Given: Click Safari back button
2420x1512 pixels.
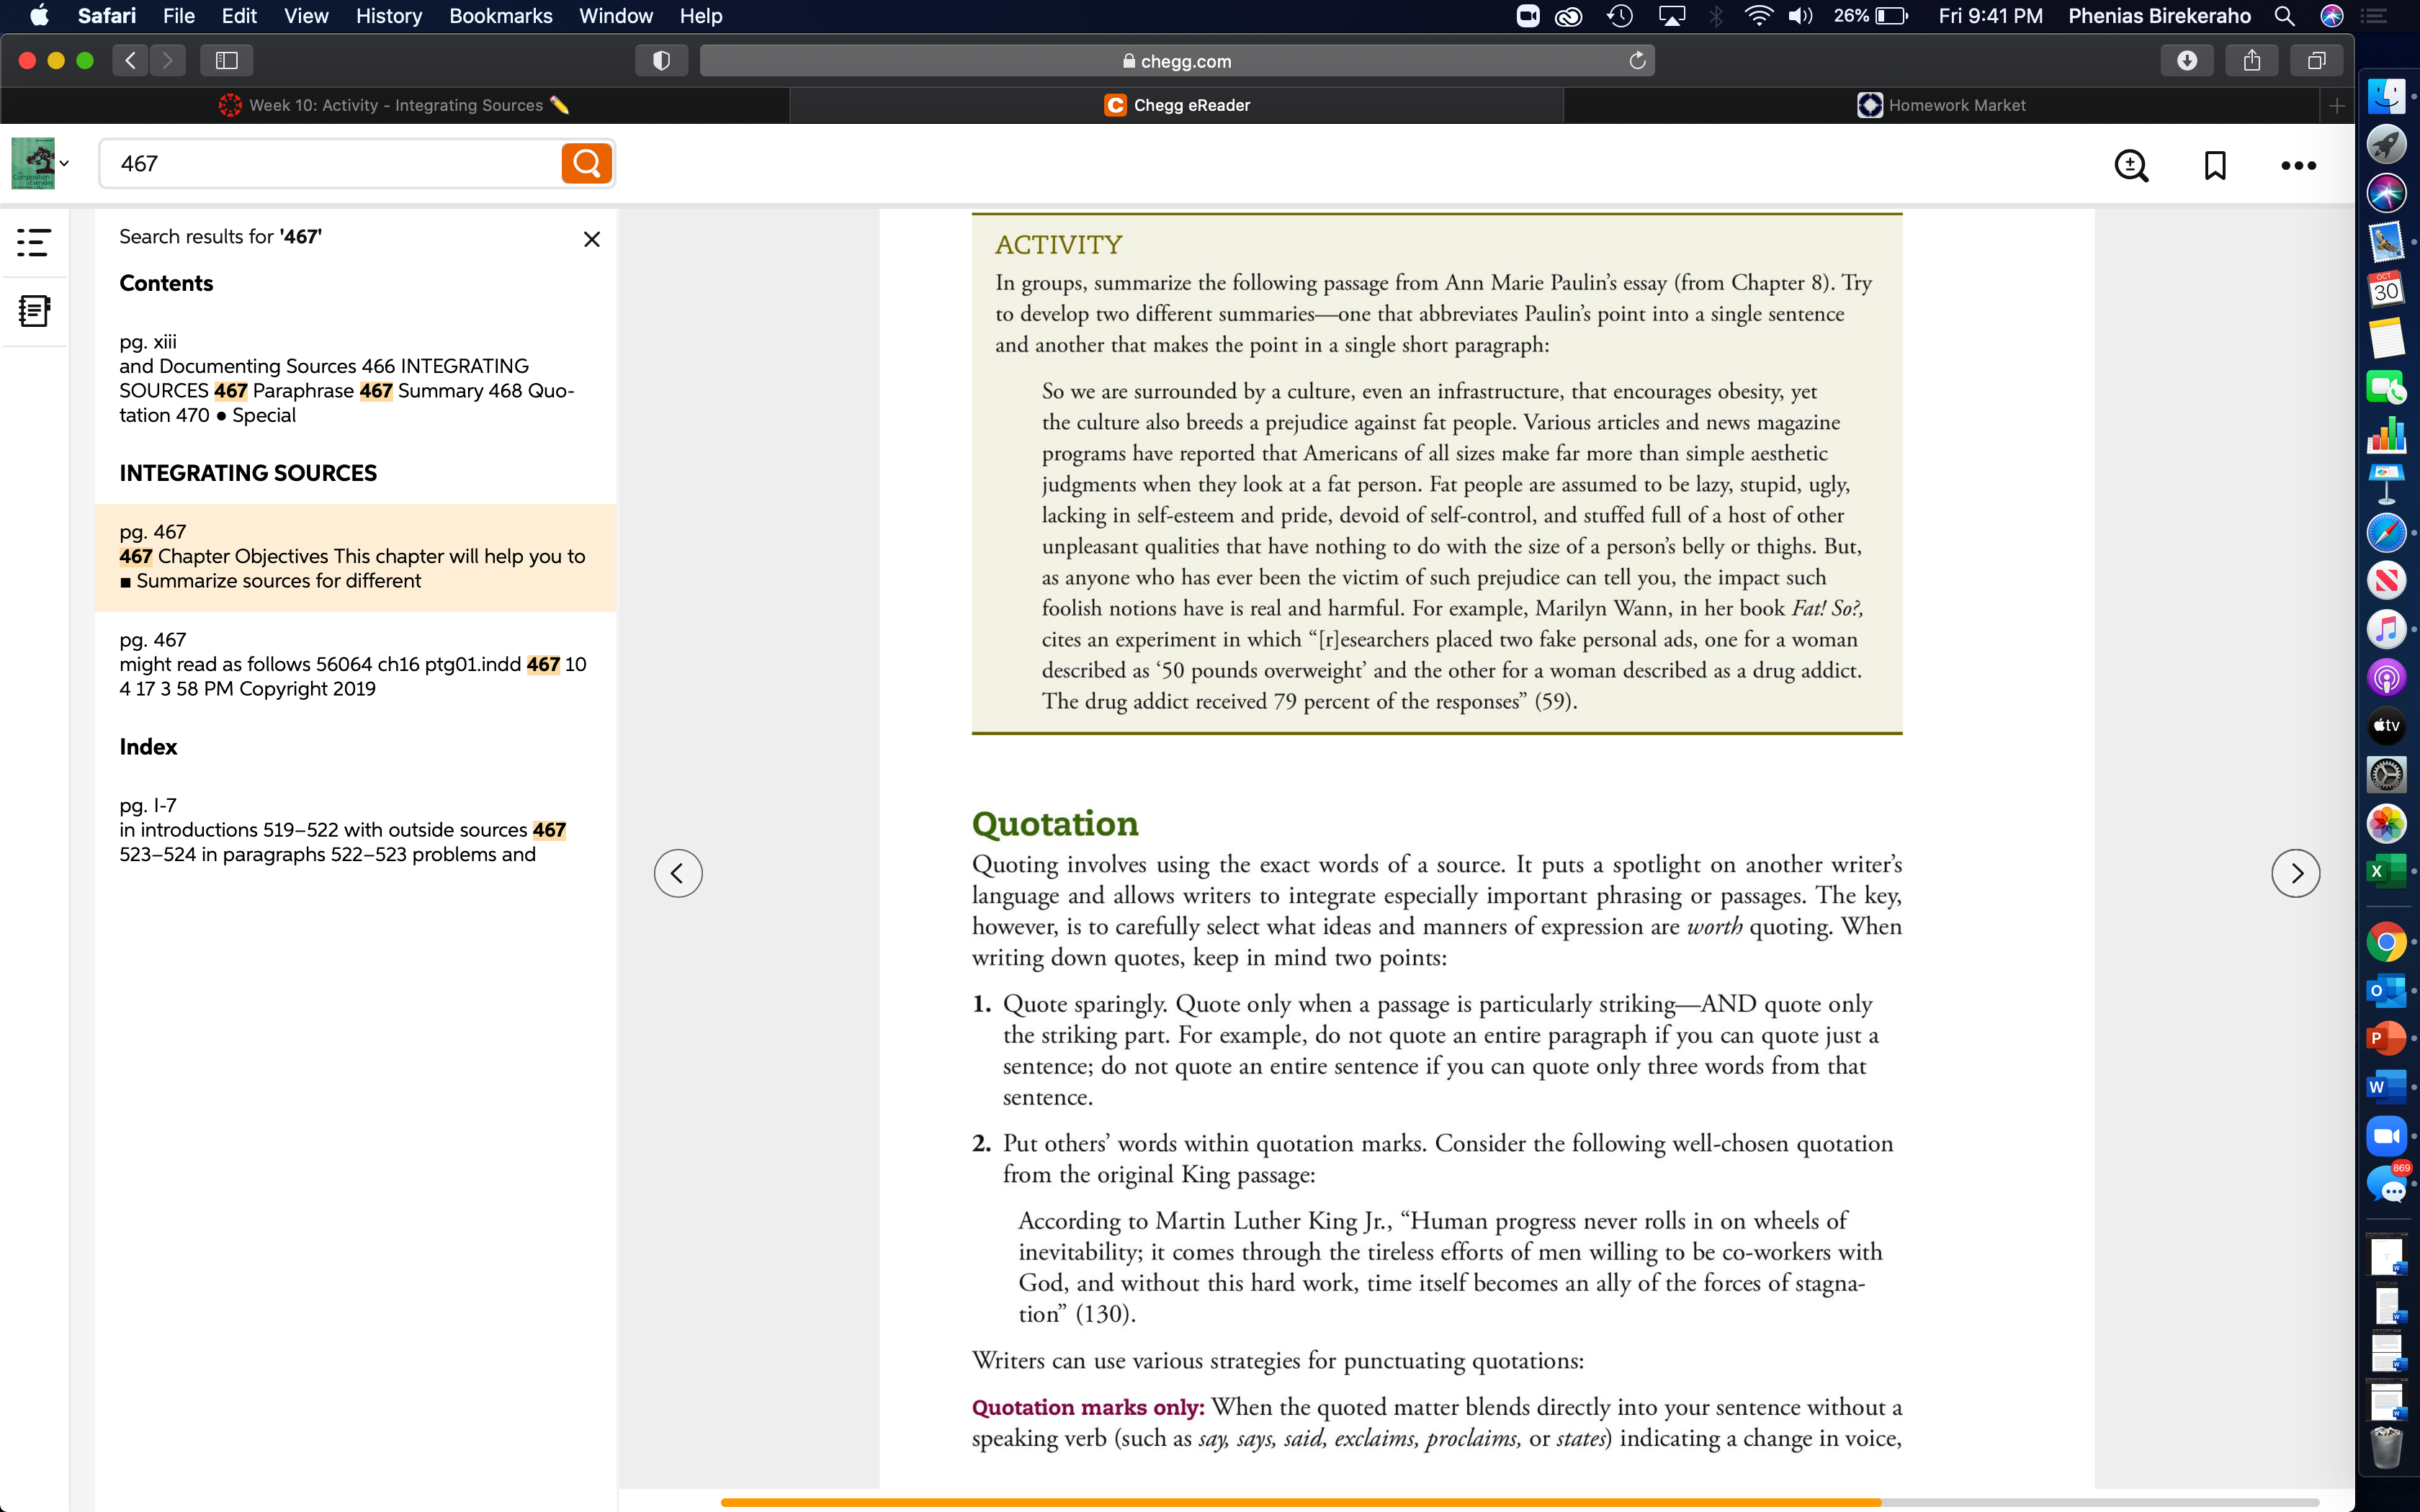Looking at the screenshot, I should [x=130, y=60].
